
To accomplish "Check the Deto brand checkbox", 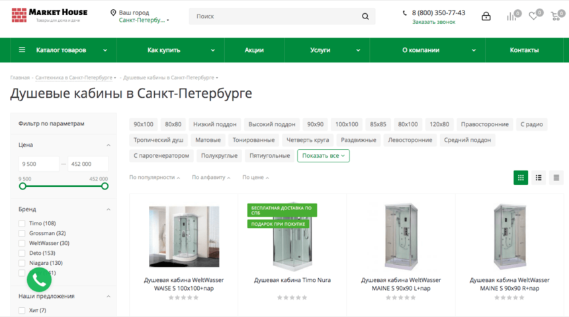I will click(x=22, y=253).
